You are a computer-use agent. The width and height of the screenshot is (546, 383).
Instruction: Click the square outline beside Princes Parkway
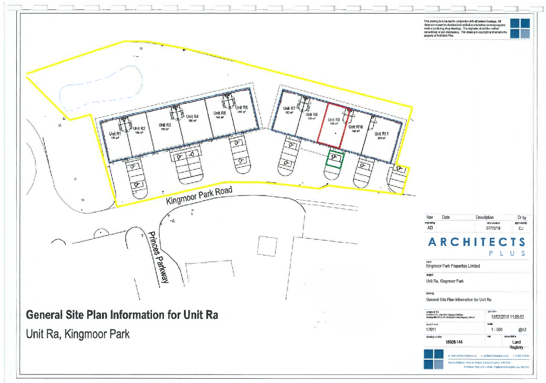(267, 246)
